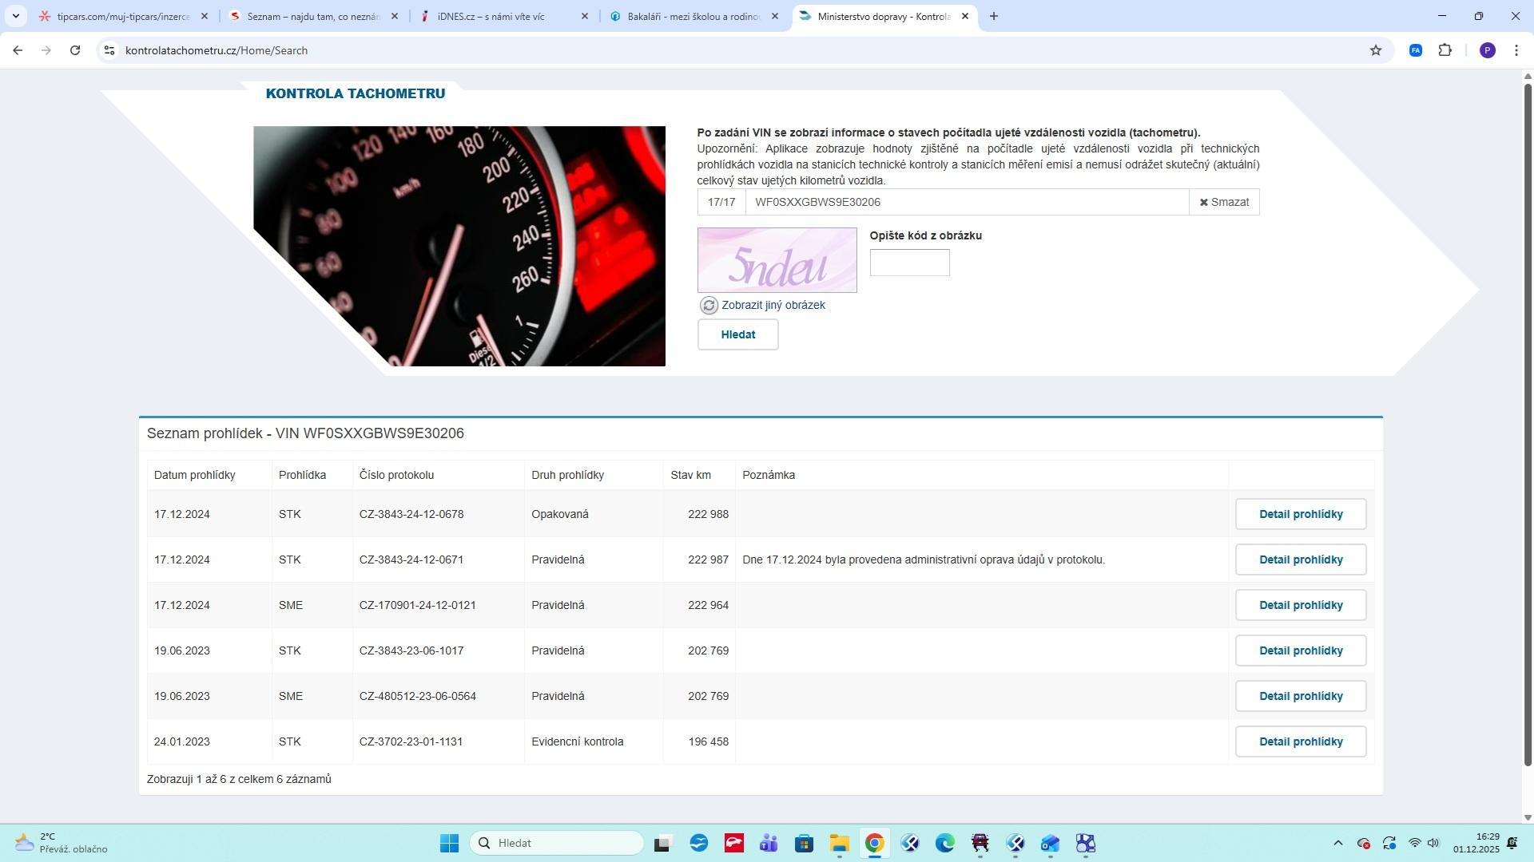Show hidden system tray icons
The image size is (1534, 862).
tap(1337, 844)
